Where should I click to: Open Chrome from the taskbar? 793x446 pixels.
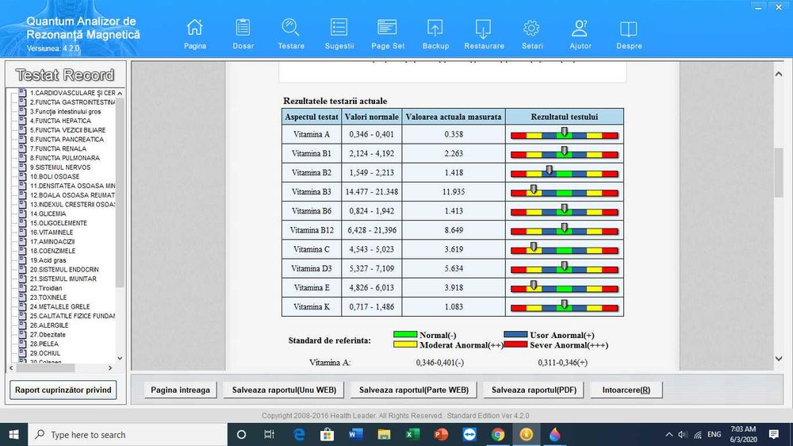click(x=498, y=434)
